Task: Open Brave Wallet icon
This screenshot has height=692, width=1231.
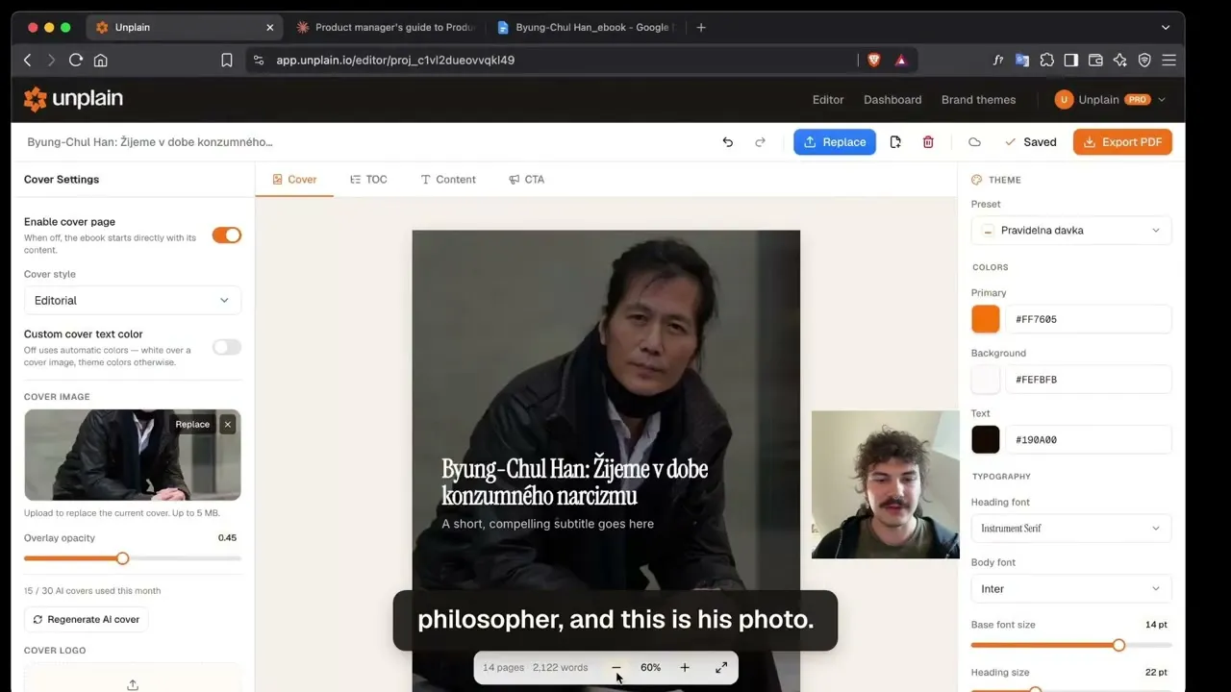Action: [1095, 60]
